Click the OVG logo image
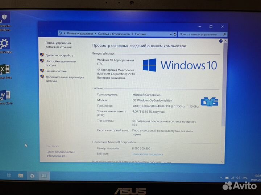261x195 pixels. [x=210, y=101]
